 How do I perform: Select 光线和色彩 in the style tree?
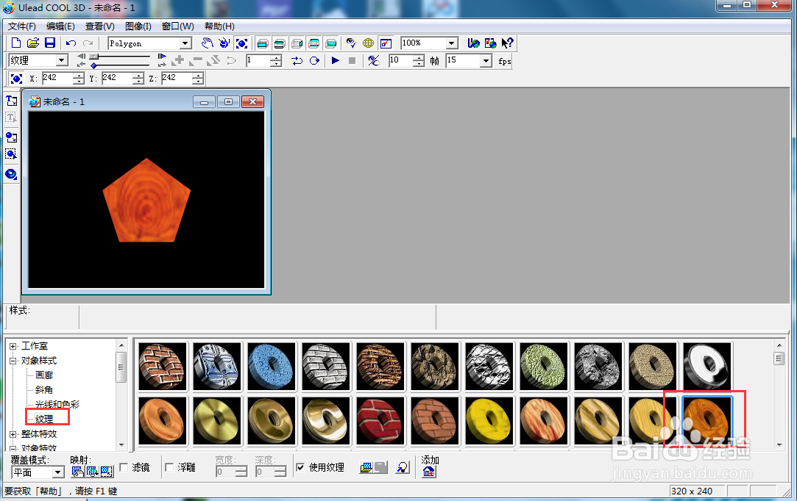(x=57, y=405)
